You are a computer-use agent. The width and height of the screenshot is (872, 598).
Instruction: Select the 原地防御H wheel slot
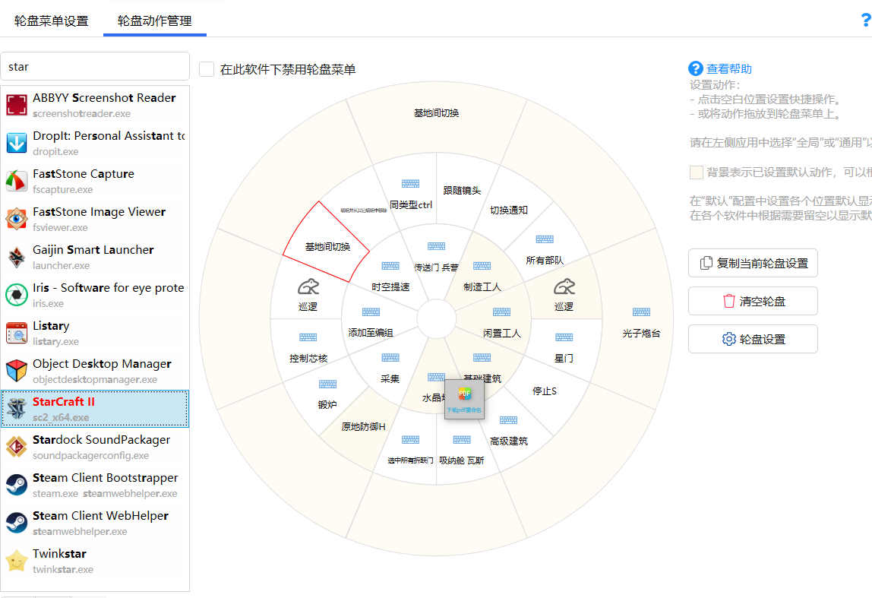[363, 427]
